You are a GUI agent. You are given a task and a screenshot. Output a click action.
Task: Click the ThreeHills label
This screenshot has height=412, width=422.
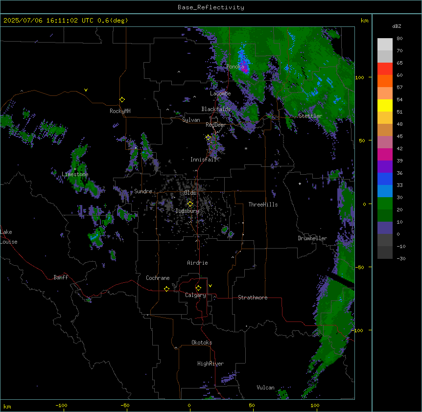click(263, 205)
